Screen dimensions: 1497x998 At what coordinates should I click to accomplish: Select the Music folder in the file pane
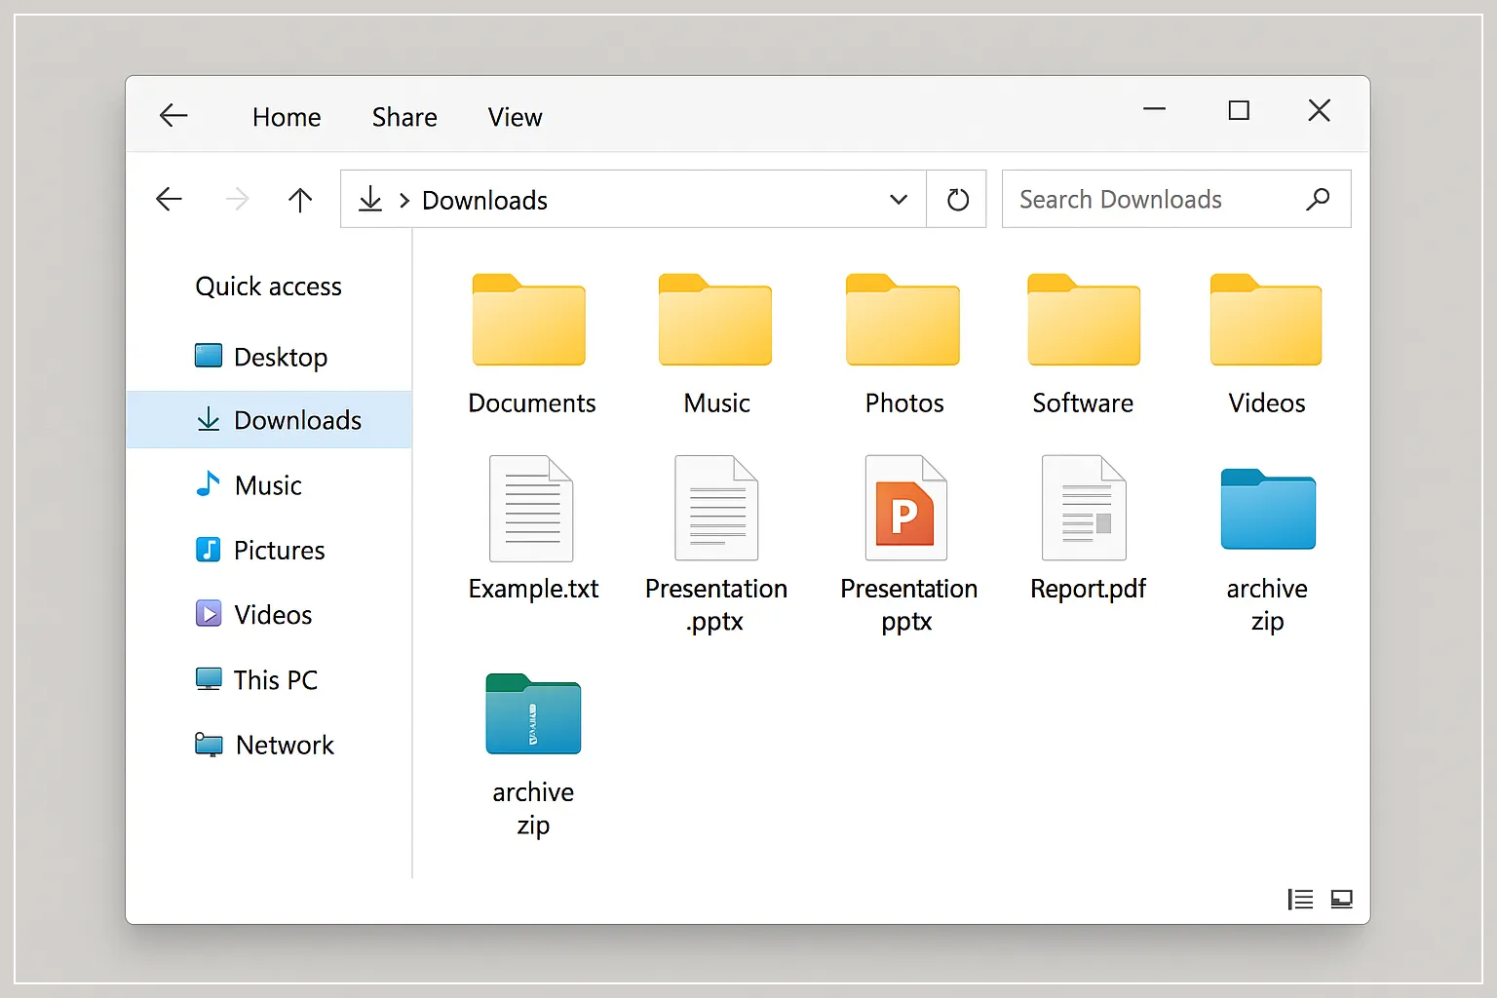coord(715,320)
